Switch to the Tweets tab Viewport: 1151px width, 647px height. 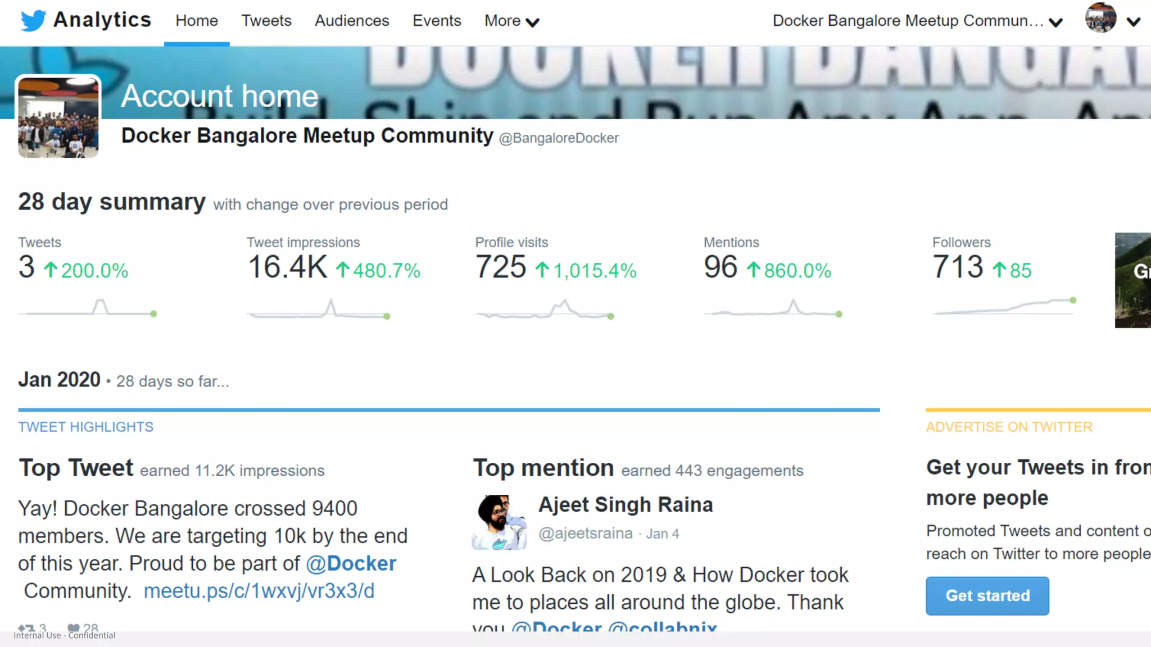(x=266, y=21)
